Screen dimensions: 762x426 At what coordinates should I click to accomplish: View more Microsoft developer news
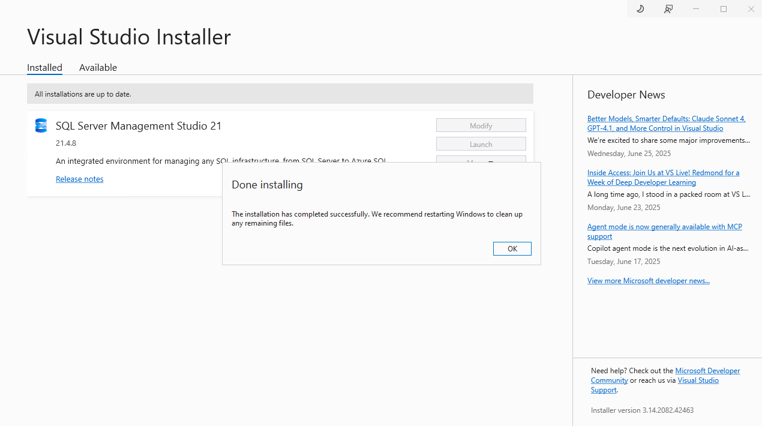(x=649, y=280)
